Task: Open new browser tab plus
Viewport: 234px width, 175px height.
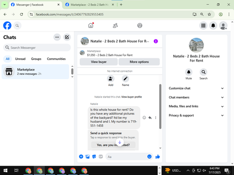Action: coord(121,5)
